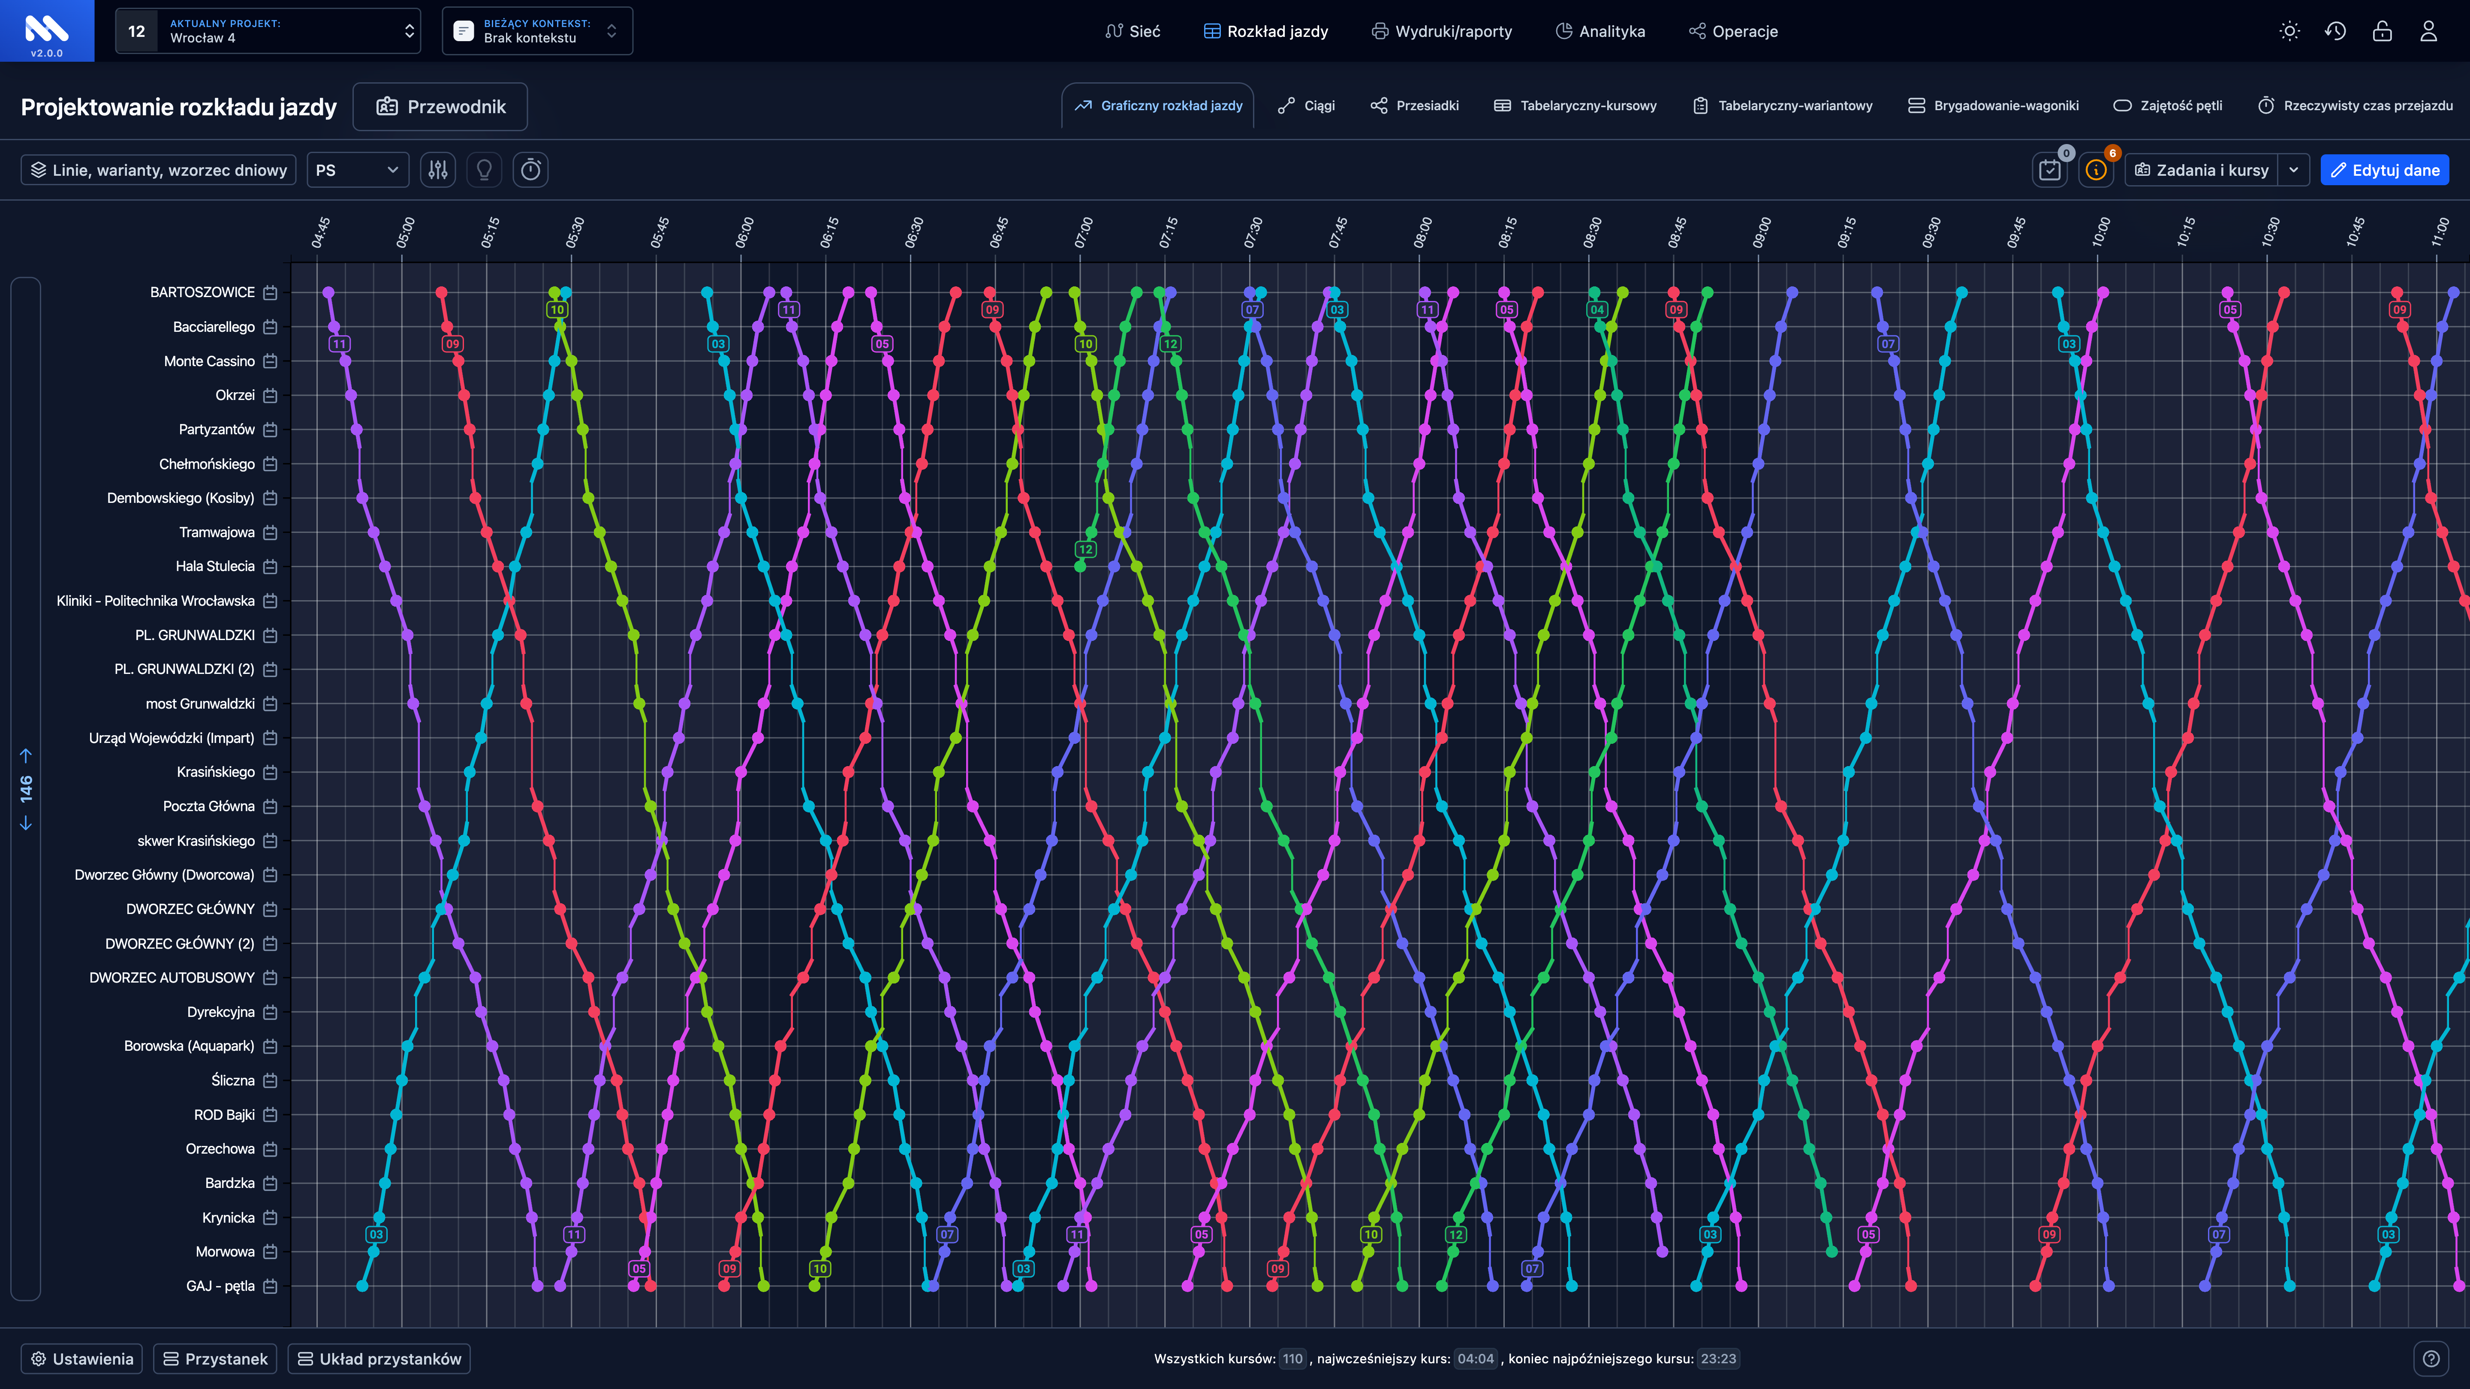Click the help question mark icon
The image size is (2470, 1389).
coord(2431,1358)
